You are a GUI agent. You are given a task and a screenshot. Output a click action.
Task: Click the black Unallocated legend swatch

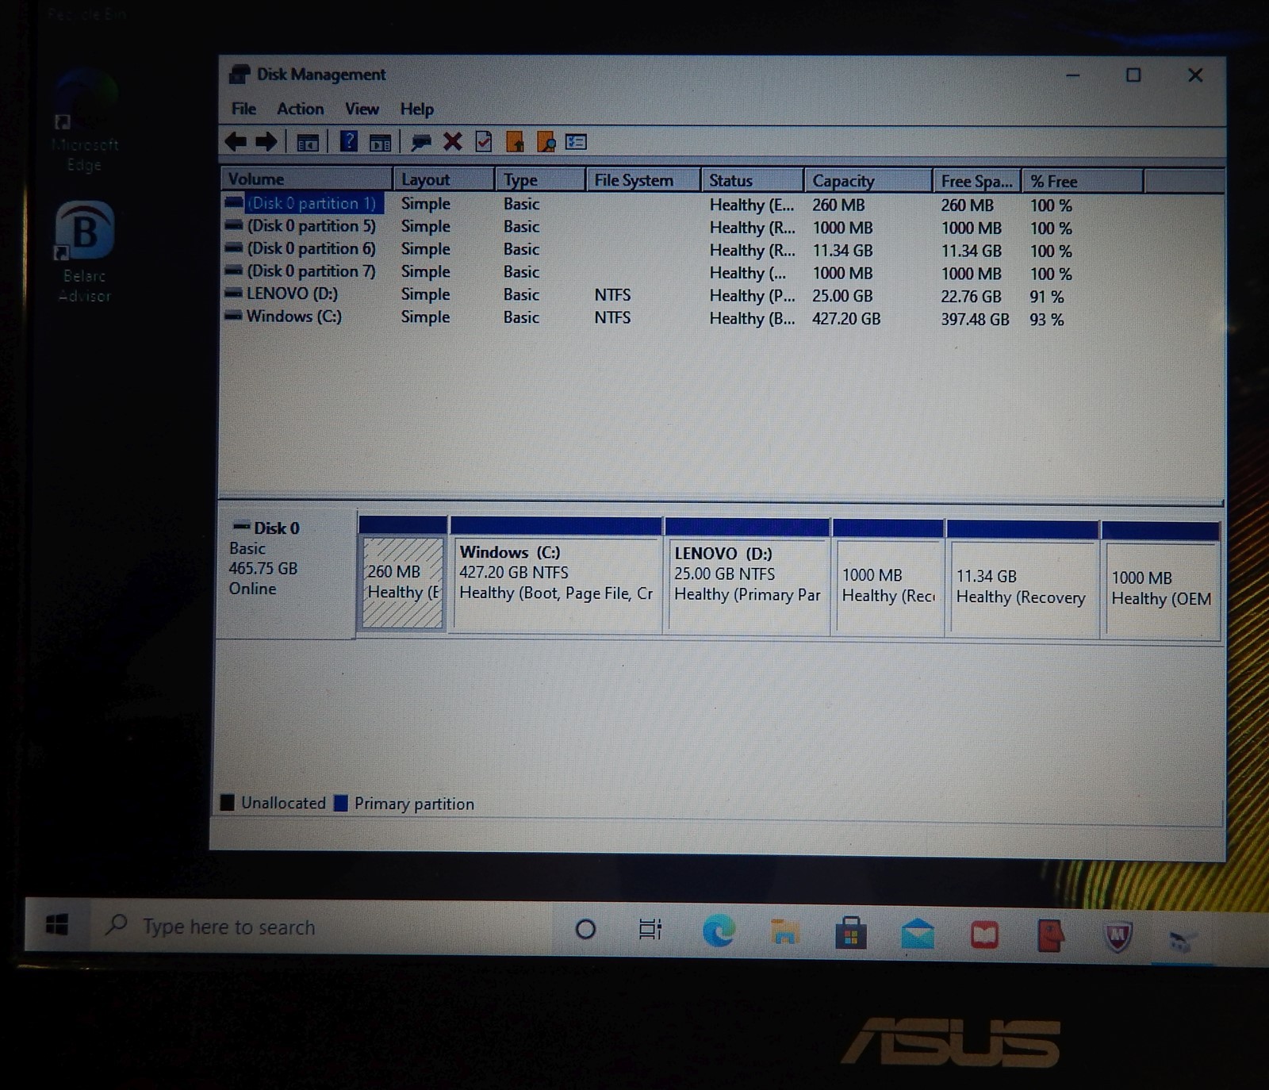pyautogui.click(x=227, y=802)
